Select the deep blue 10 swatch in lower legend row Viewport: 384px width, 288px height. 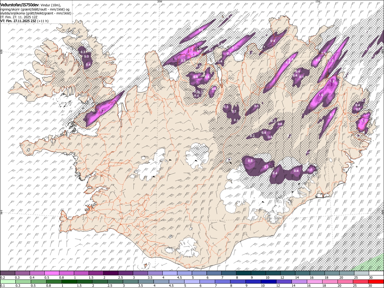(x=268, y=282)
